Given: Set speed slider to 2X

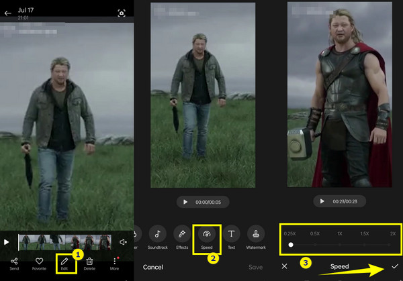Looking at the screenshot, I should (x=390, y=245).
